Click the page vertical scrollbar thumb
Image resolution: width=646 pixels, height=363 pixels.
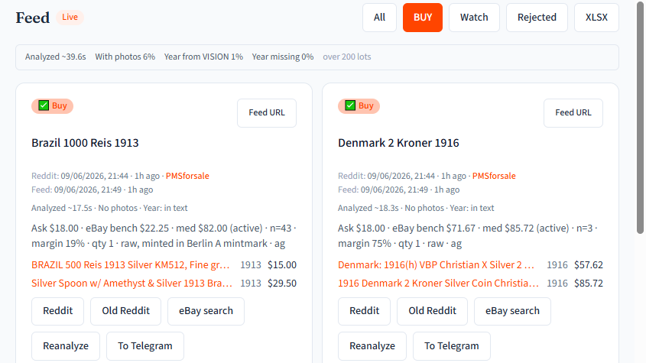(x=640, y=118)
